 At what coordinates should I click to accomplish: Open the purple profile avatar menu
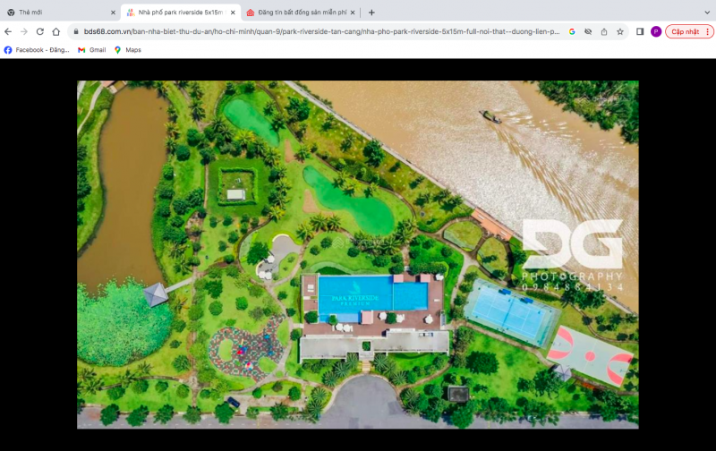click(656, 31)
